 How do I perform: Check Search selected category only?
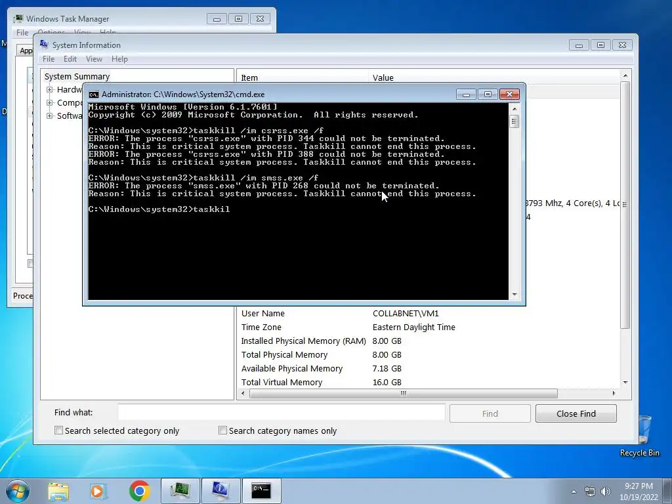point(58,430)
